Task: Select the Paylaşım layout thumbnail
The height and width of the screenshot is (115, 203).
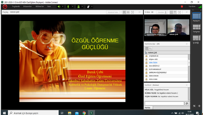Action: (197, 16)
